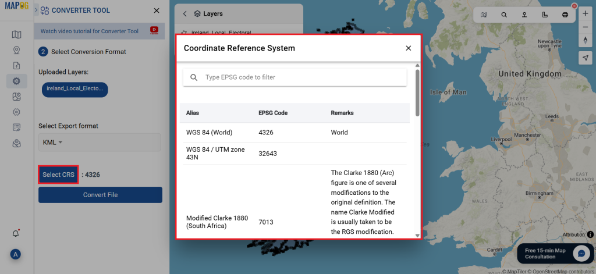Click the EPSG code filter field

pyautogui.click(x=295, y=77)
